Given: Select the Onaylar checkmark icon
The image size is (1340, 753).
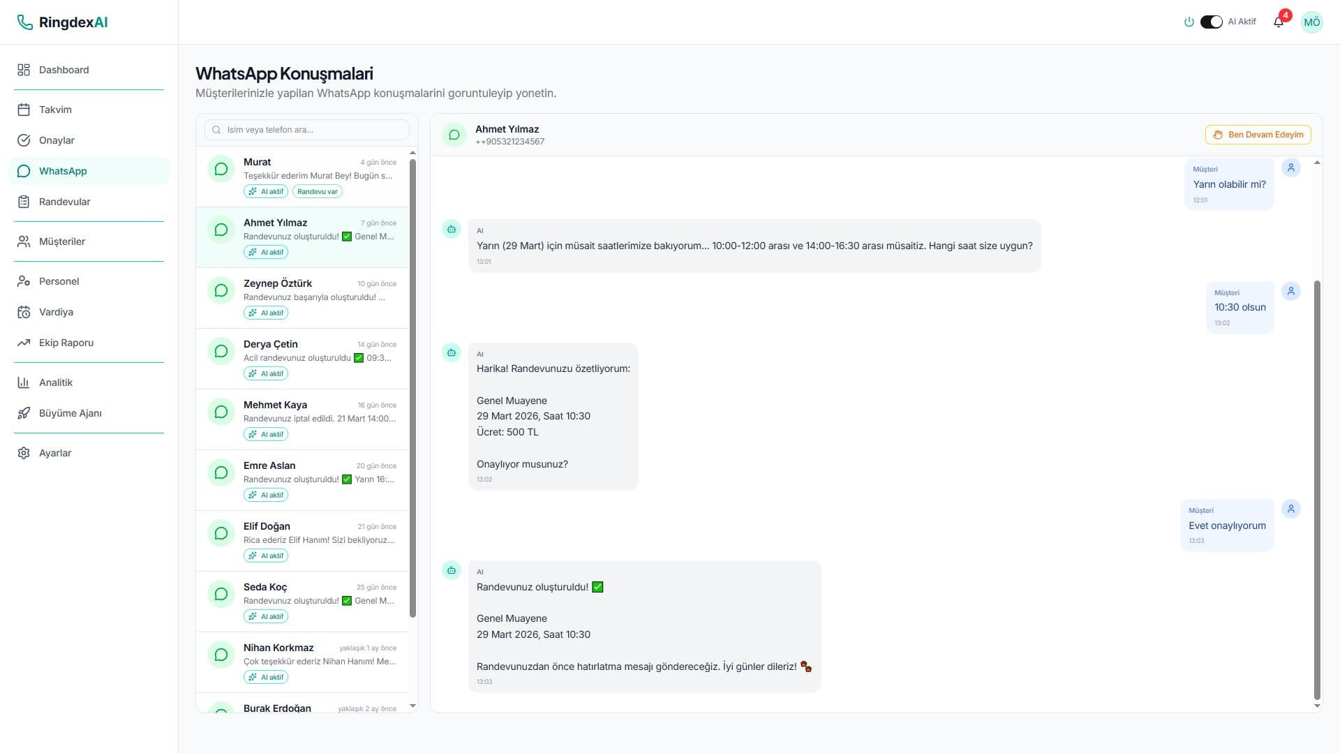Looking at the screenshot, I should [x=24, y=140].
